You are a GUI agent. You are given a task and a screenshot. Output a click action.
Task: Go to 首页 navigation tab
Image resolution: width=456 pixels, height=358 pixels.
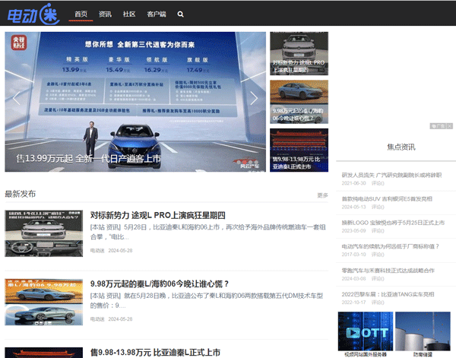pyautogui.click(x=81, y=14)
